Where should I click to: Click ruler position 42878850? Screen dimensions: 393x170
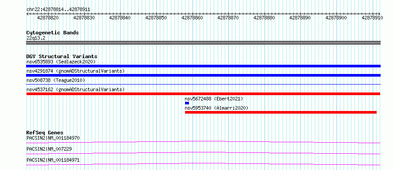pos(156,18)
